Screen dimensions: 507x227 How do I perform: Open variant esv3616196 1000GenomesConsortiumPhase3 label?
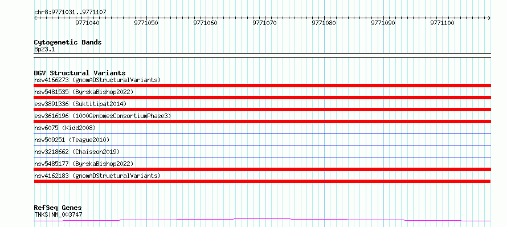point(103,116)
